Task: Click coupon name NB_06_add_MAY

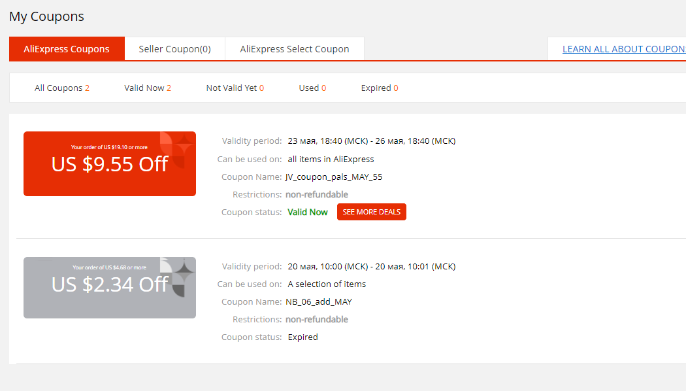Action: coord(319,301)
